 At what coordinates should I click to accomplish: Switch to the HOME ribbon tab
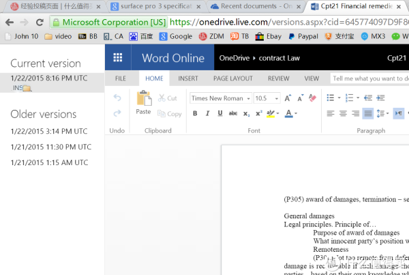click(154, 78)
